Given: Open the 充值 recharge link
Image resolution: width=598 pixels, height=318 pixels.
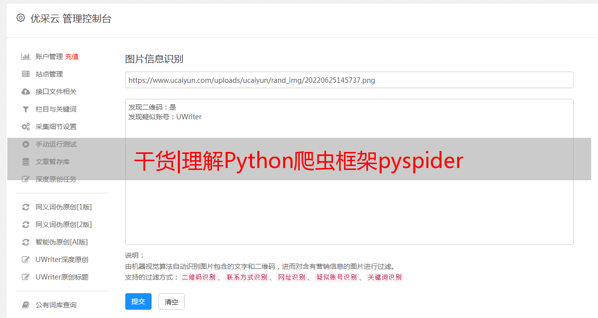Looking at the screenshot, I should pyautogui.click(x=72, y=56).
